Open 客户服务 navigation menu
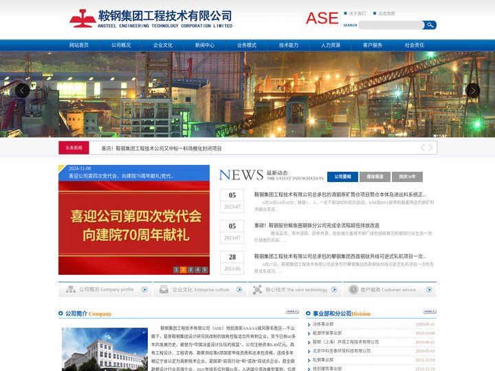Screen dimensions: 495x371 point(373,45)
